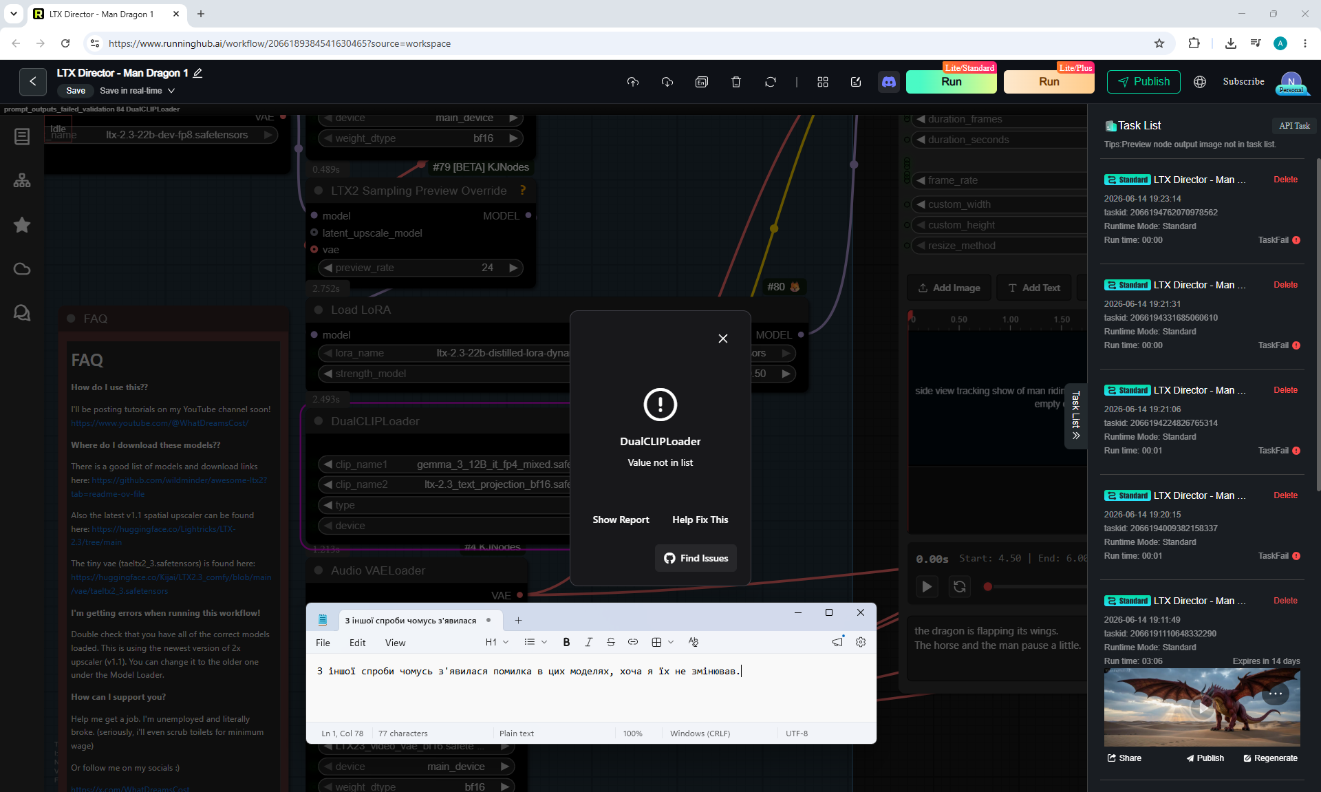Click the right arrow of preview_rate
This screenshot has height=792, width=1321.
tap(513, 268)
